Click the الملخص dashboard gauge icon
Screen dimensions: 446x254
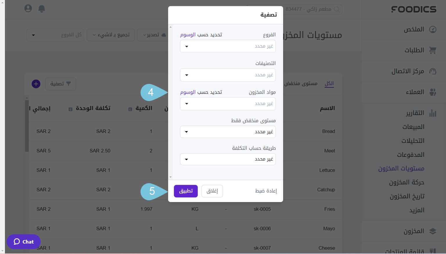[x=433, y=29]
